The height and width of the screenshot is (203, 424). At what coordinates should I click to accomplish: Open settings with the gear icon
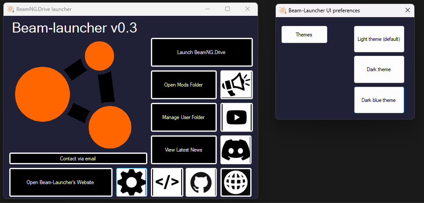pyautogui.click(x=132, y=182)
